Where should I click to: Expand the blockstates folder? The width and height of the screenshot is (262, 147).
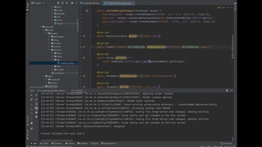tap(49, 37)
